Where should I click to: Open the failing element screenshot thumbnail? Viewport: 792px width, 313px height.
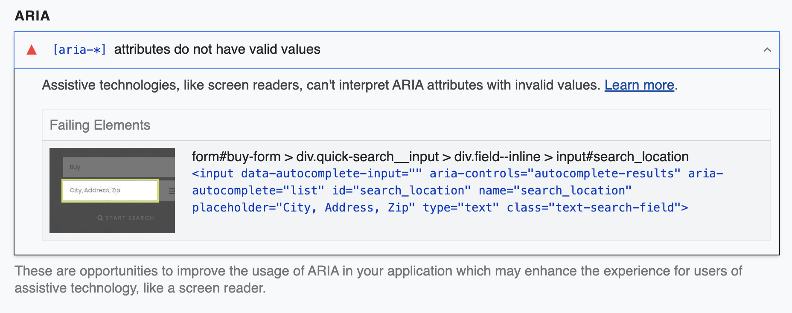[112, 191]
